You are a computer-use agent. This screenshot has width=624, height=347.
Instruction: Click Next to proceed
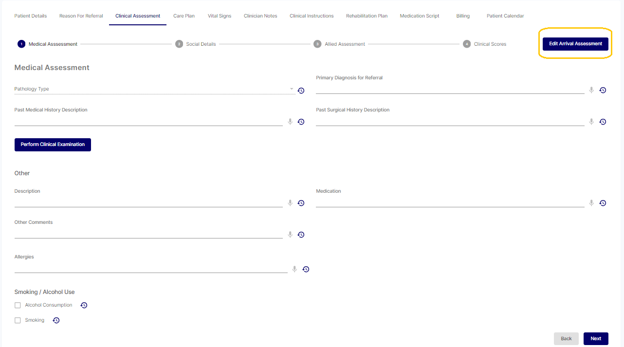coord(596,339)
